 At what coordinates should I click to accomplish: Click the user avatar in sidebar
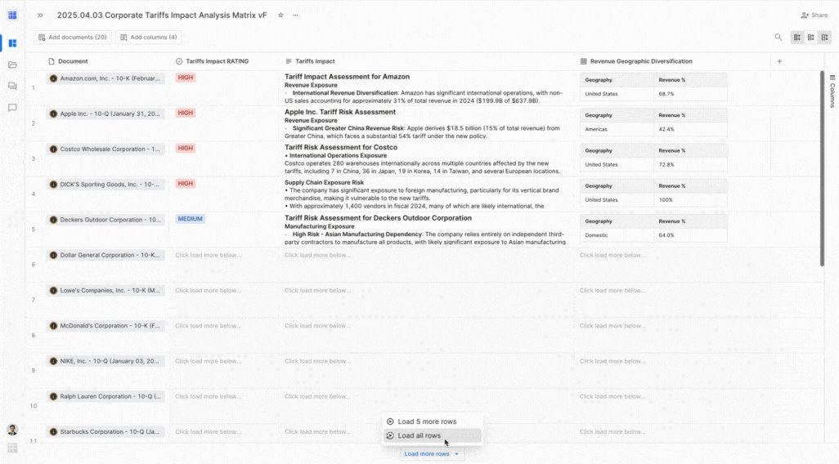click(x=12, y=429)
